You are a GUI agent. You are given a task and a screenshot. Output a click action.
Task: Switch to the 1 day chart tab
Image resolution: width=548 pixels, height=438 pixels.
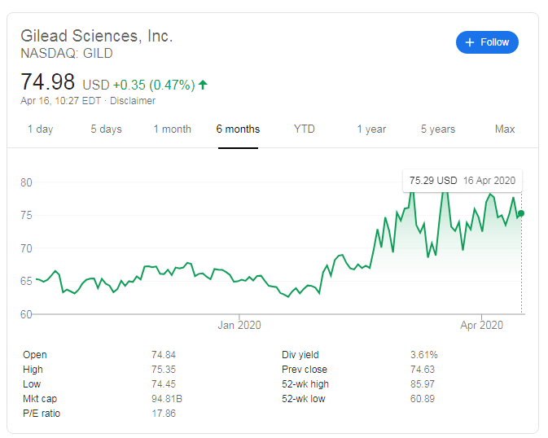click(x=40, y=129)
